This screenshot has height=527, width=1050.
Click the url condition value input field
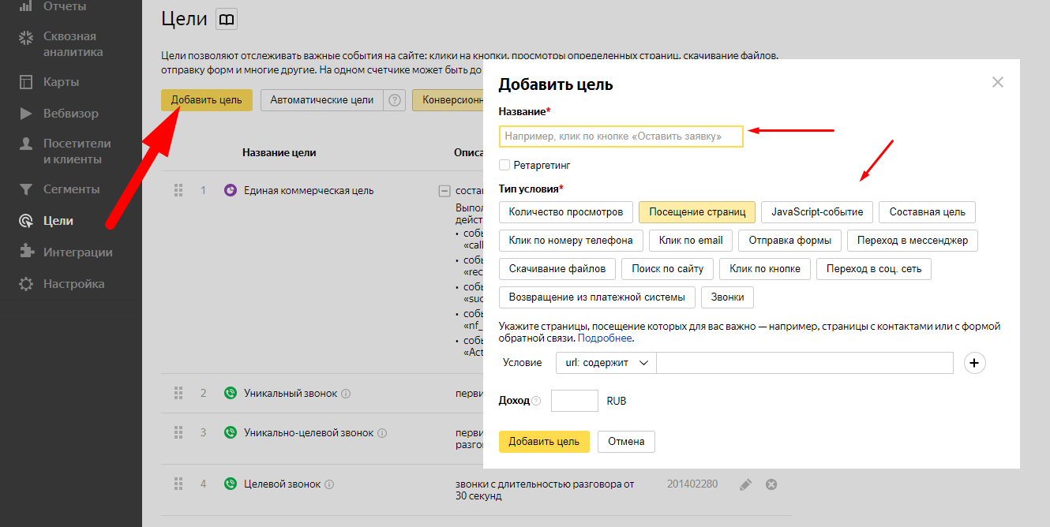pos(805,363)
